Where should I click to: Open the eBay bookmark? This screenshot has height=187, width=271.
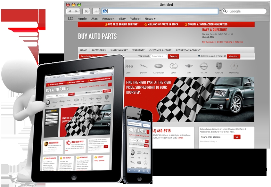[122, 19]
